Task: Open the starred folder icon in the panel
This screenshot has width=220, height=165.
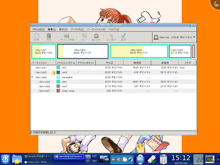Action: (x=17, y=159)
